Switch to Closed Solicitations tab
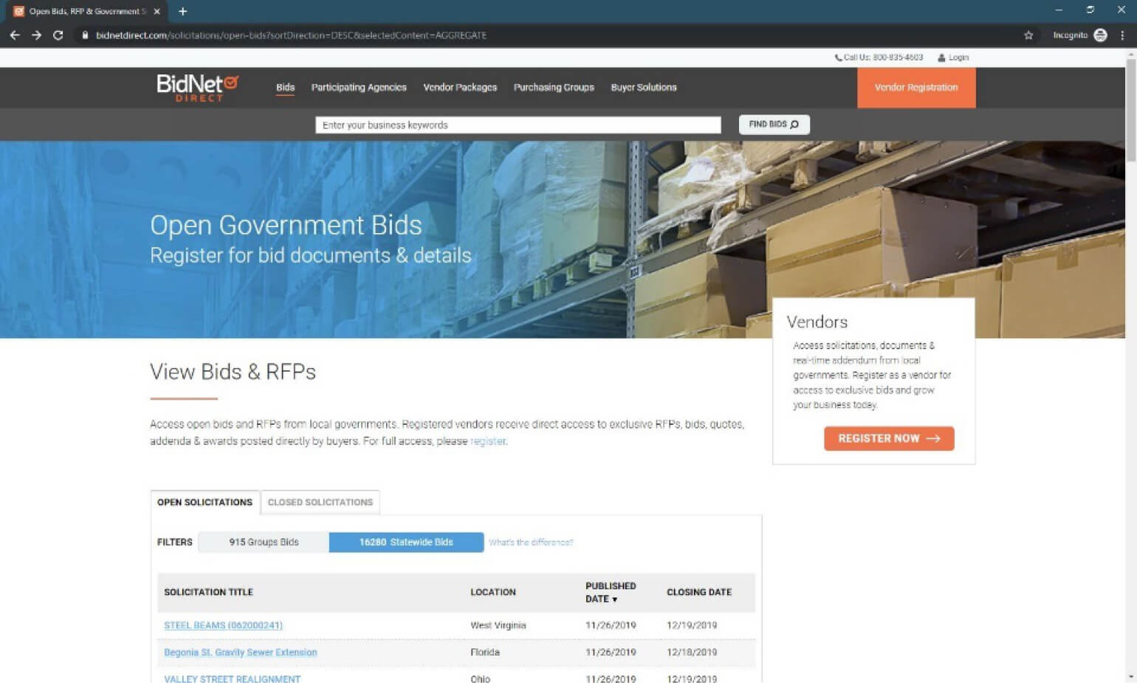1137x683 pixels. coord(320,502)
